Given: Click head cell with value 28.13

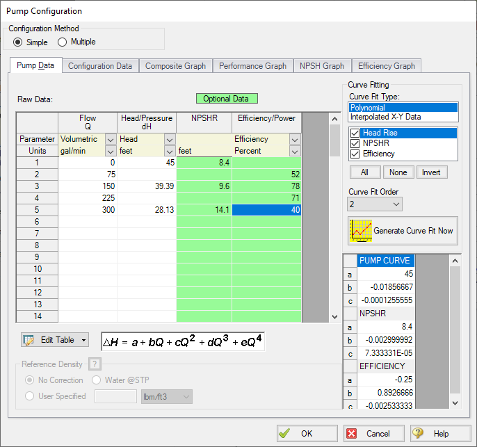Looking at the screenshot, I should point(147,210).
